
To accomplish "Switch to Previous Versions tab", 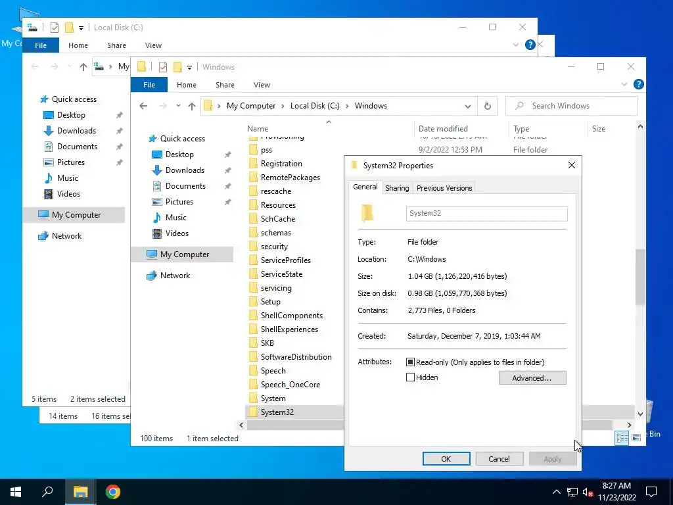I will pos(444,188).
